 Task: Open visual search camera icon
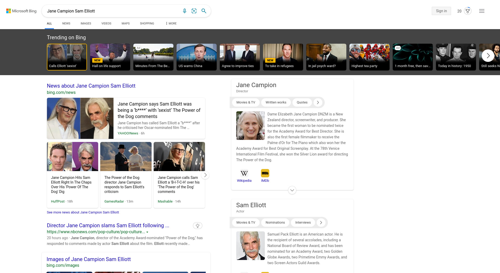pyautogui.click(x=194, y=11)
